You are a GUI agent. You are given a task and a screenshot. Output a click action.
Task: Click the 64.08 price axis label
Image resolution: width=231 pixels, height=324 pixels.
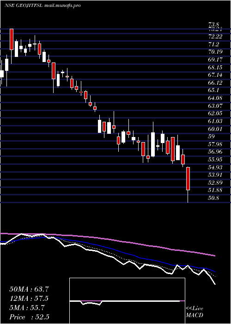tap(215, 98)
